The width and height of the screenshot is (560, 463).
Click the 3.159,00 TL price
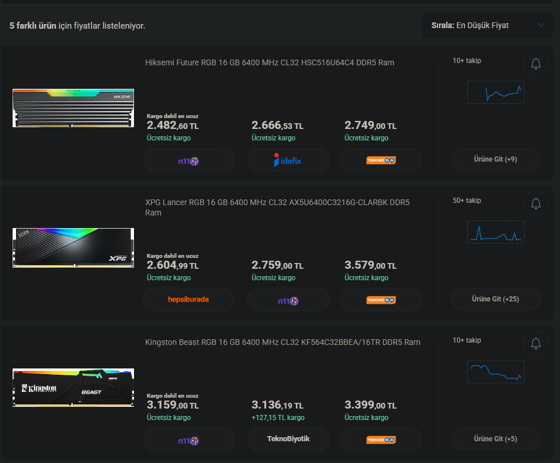(x=173, y=405)
